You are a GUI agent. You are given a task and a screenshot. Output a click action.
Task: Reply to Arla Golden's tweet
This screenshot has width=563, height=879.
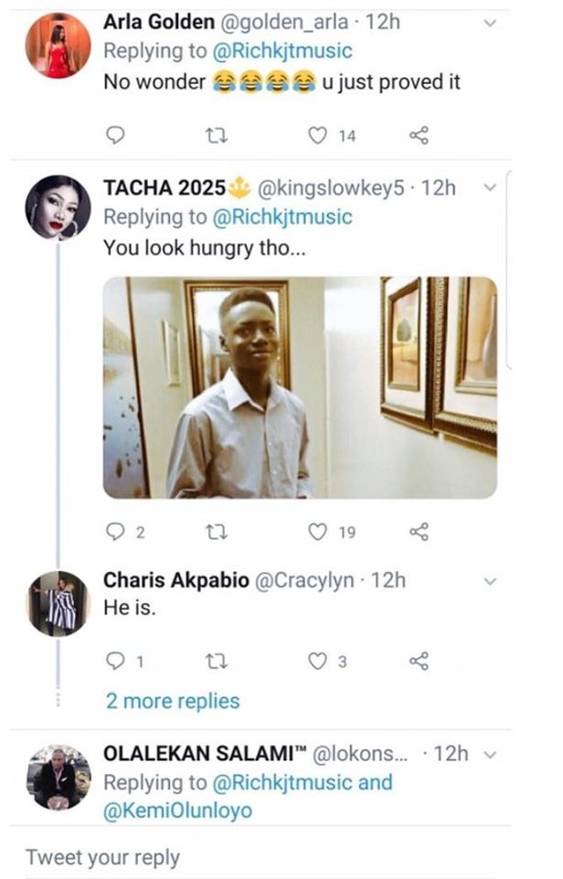[x=114, y=135]
